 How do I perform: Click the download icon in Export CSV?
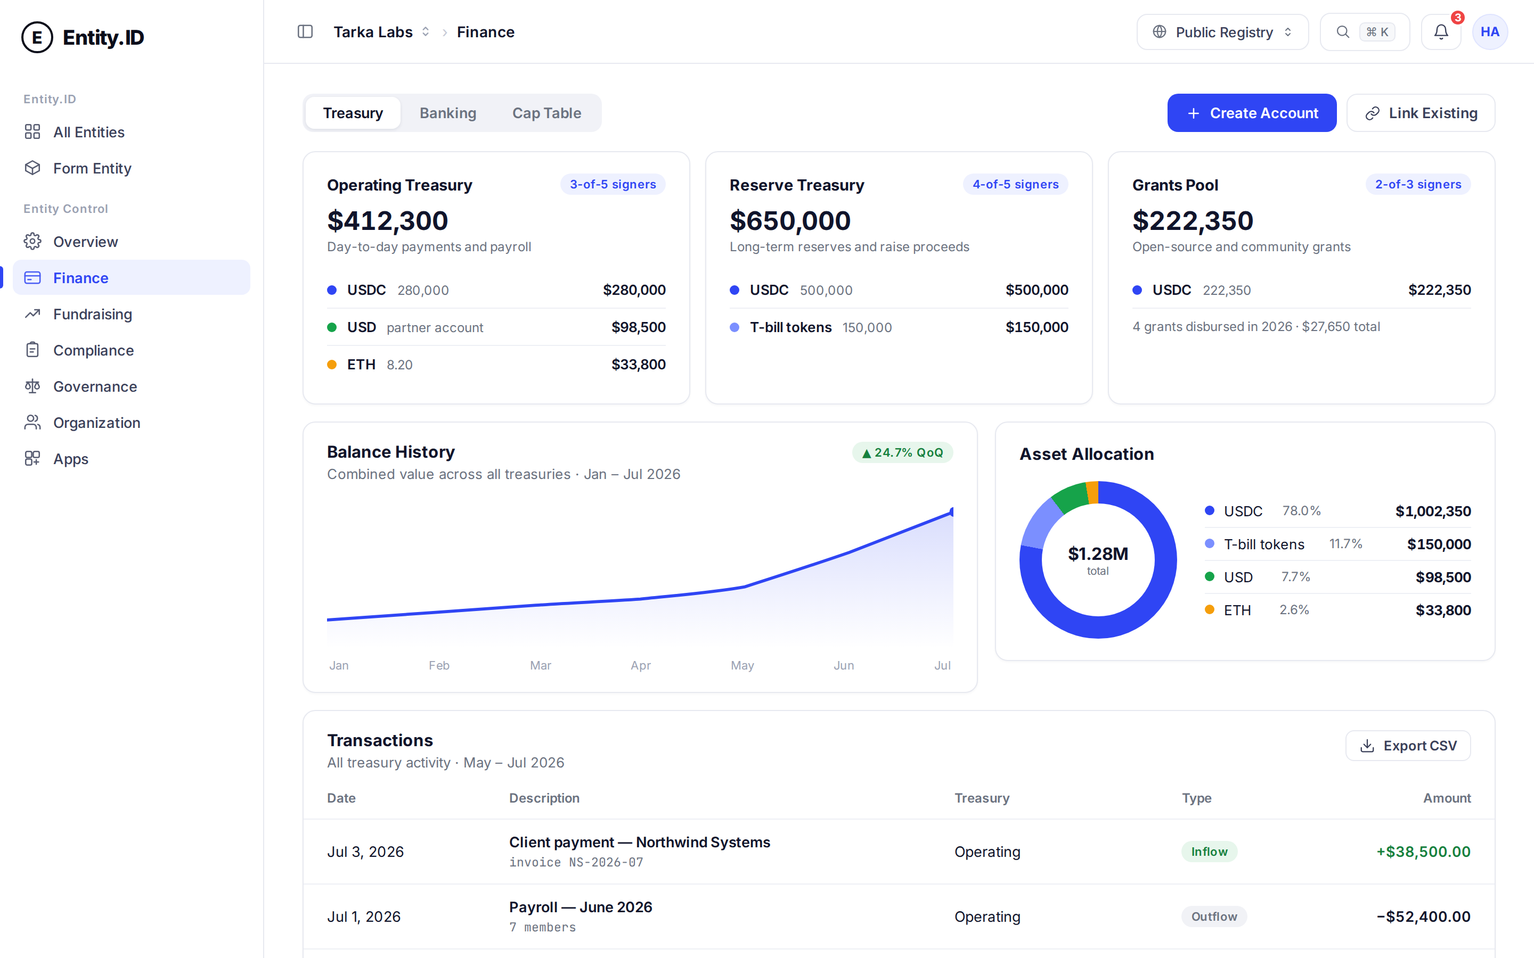tap(1367, 746)
